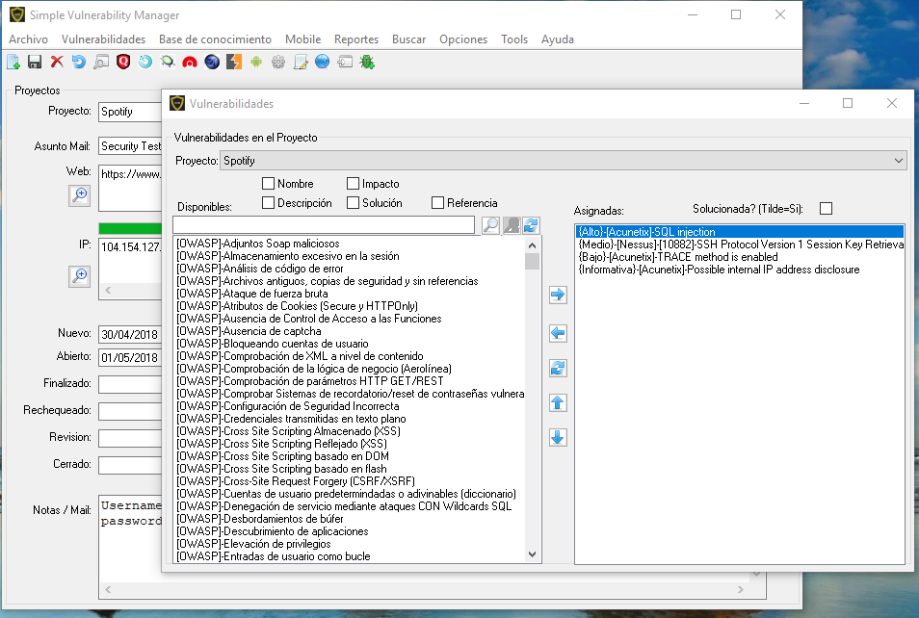Click the Asunto Mail field in main window
This screenshot has width=919, height=618.
(130, 146)
